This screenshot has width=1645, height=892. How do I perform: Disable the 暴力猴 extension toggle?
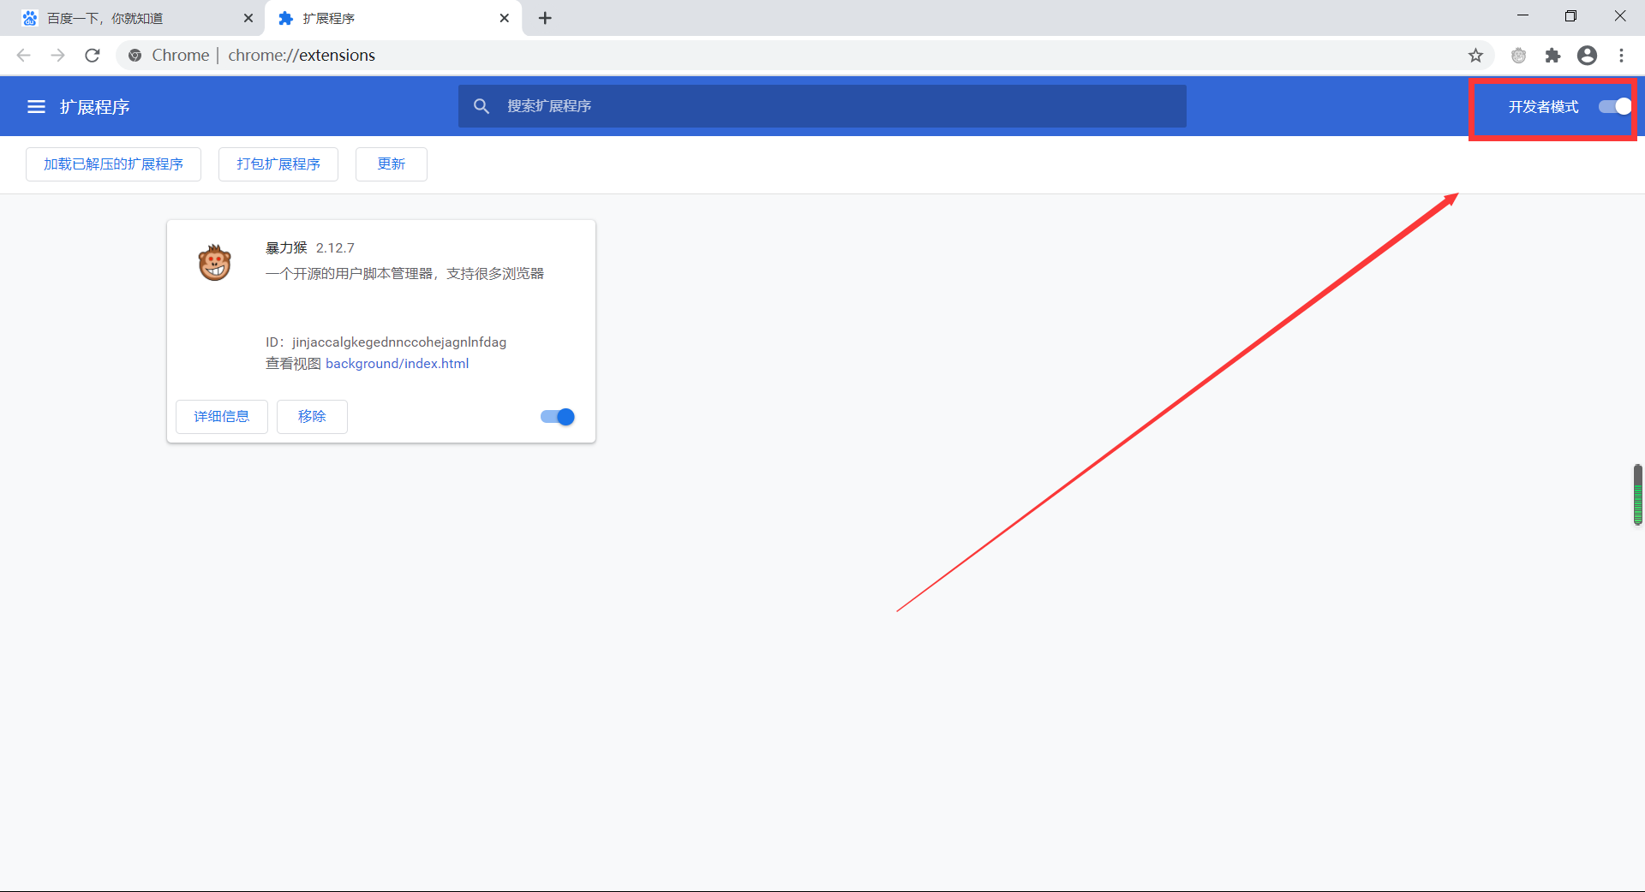[x=558, y=417]
